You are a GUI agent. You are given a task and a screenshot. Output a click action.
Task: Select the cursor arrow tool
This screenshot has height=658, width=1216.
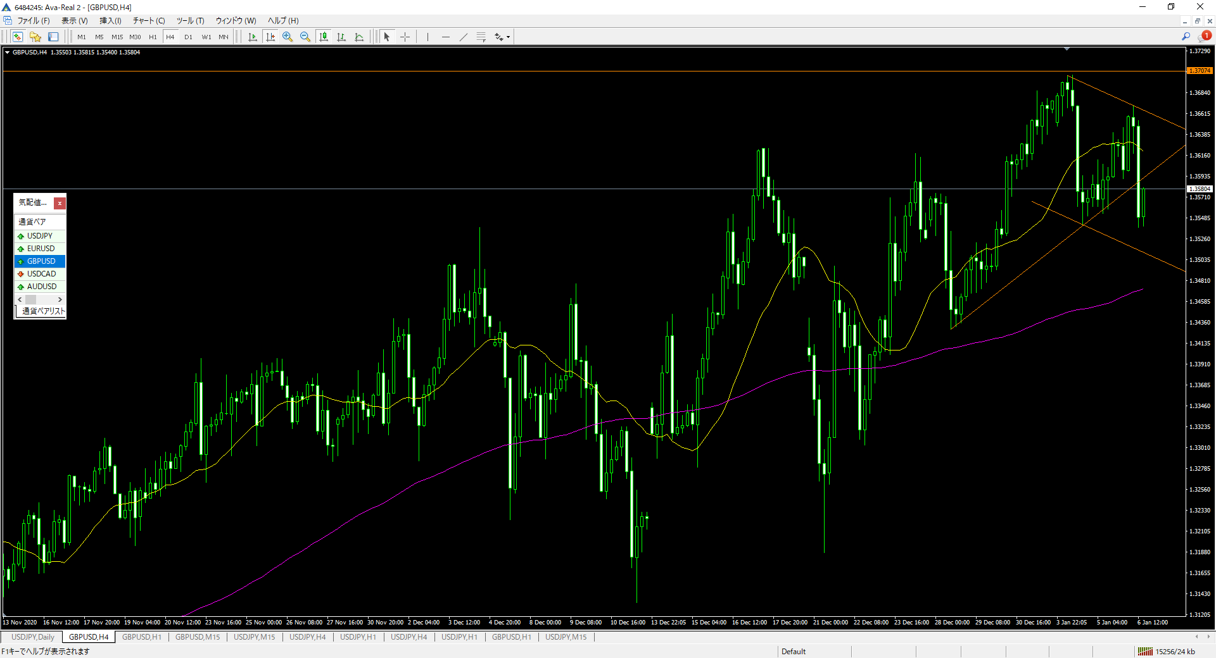(387, 37)
